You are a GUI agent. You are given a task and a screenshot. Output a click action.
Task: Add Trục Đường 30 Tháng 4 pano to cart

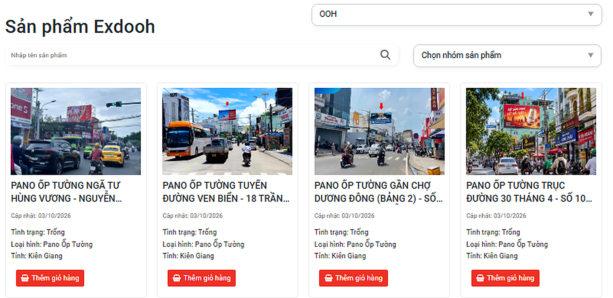505,278
